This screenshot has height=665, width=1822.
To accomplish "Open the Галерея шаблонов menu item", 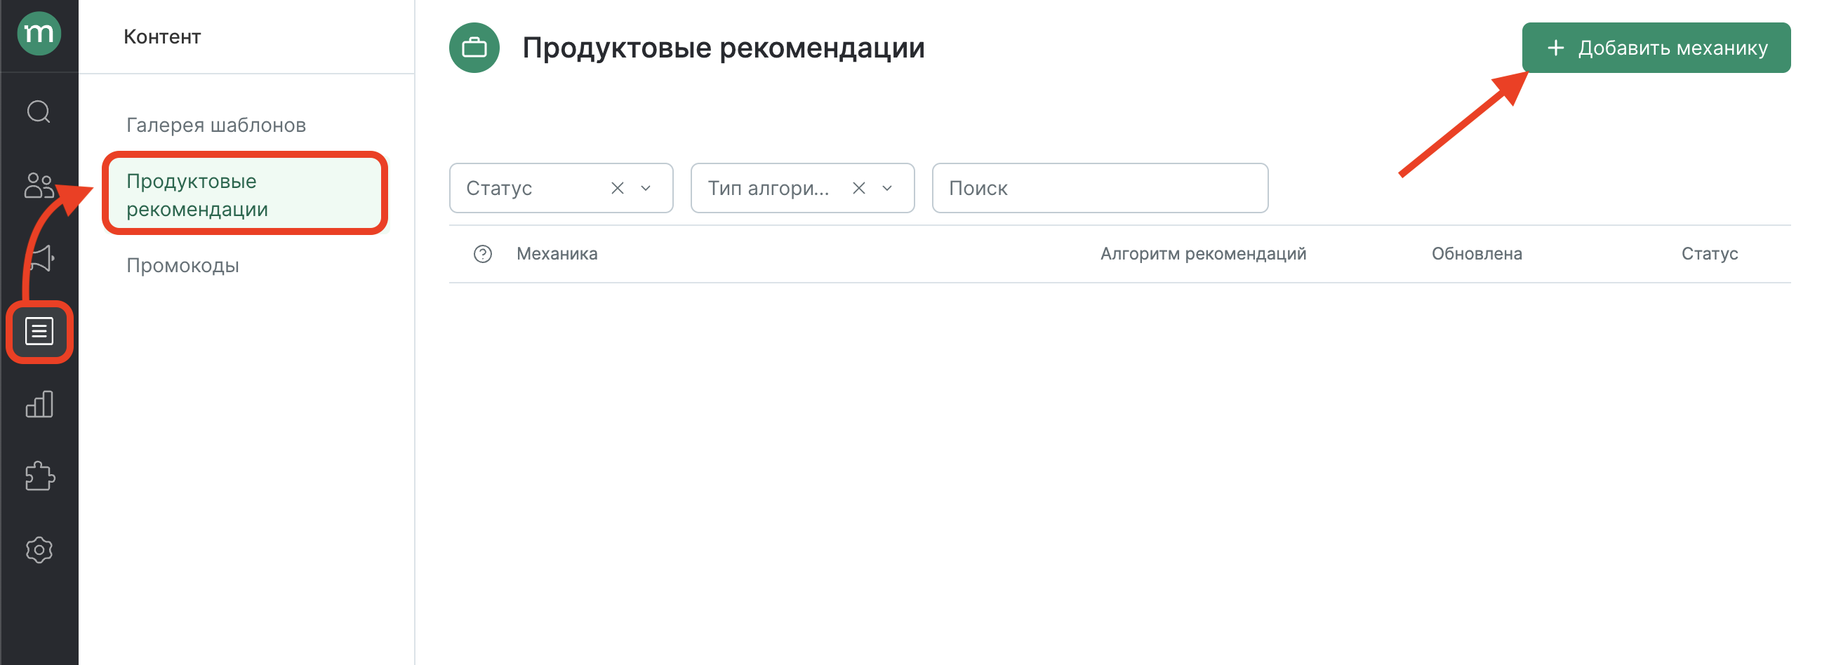I will coord(215,125).
